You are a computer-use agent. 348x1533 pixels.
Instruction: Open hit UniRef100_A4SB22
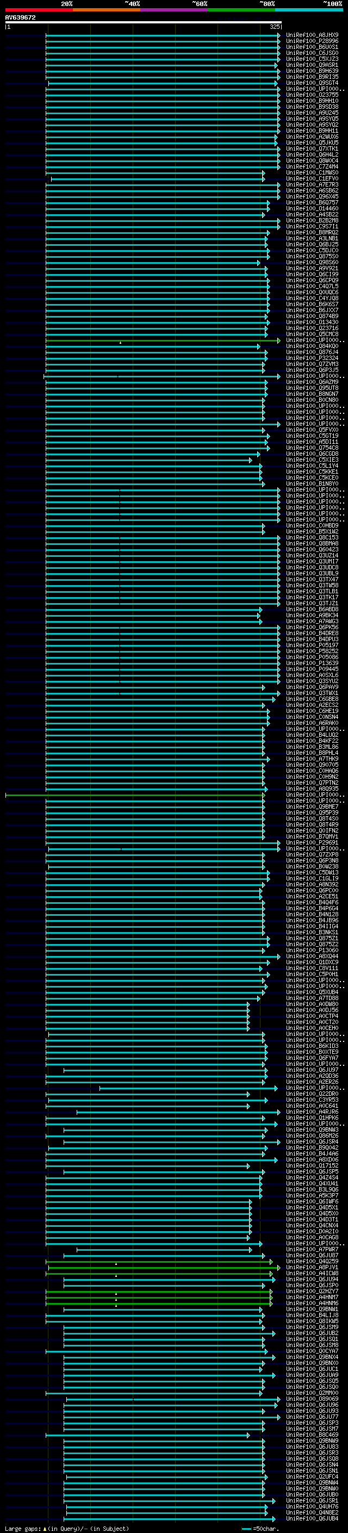pos(312,215)
